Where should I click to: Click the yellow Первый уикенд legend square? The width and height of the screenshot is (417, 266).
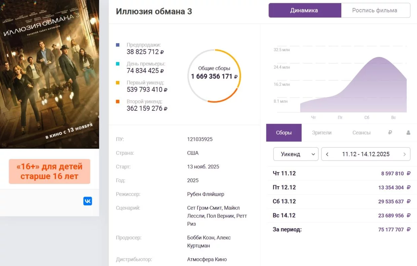pyautogui.click(x=117, y=82)
